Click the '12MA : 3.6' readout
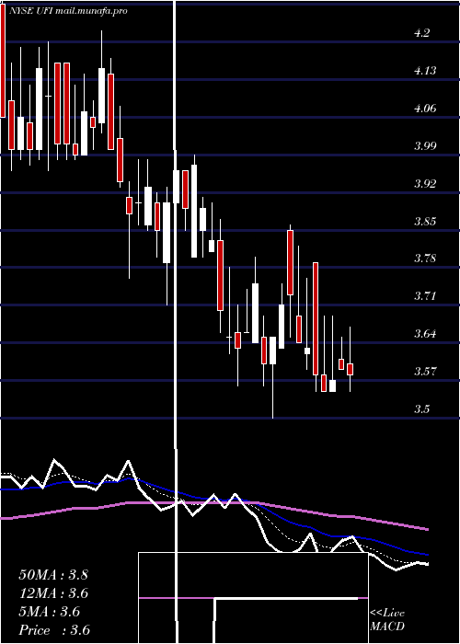460x644 pixels. click(x=54, y=593)
